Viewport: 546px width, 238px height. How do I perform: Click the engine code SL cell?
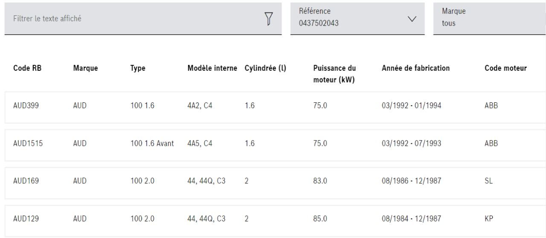(488, 181)
